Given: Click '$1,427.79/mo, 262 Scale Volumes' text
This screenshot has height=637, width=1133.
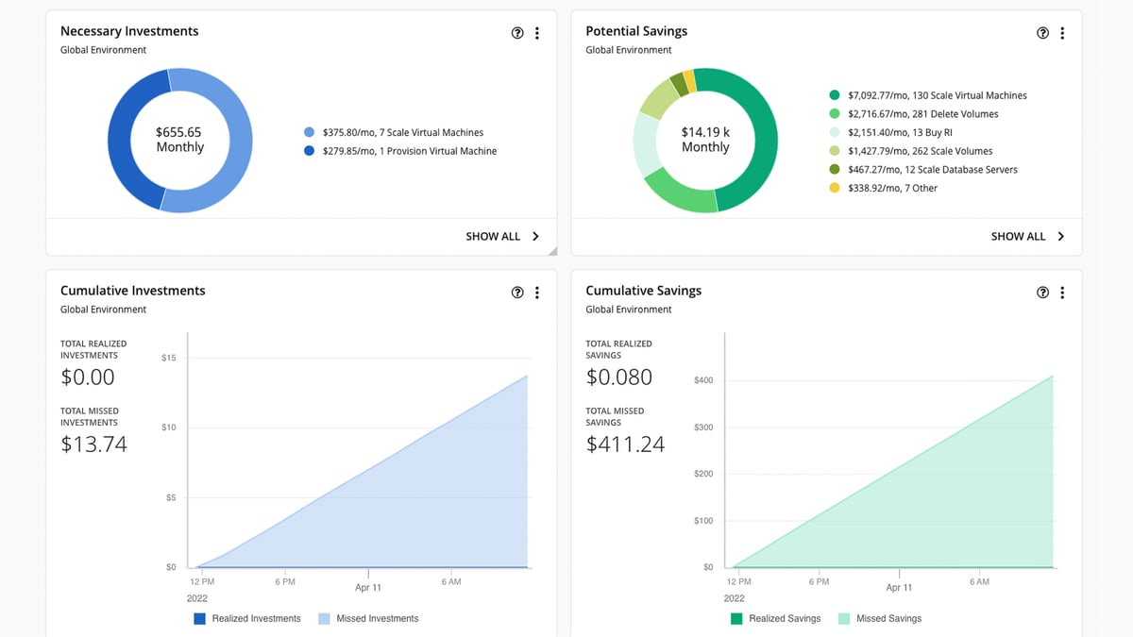Looking at the screenshot, I should click(921, 151).
